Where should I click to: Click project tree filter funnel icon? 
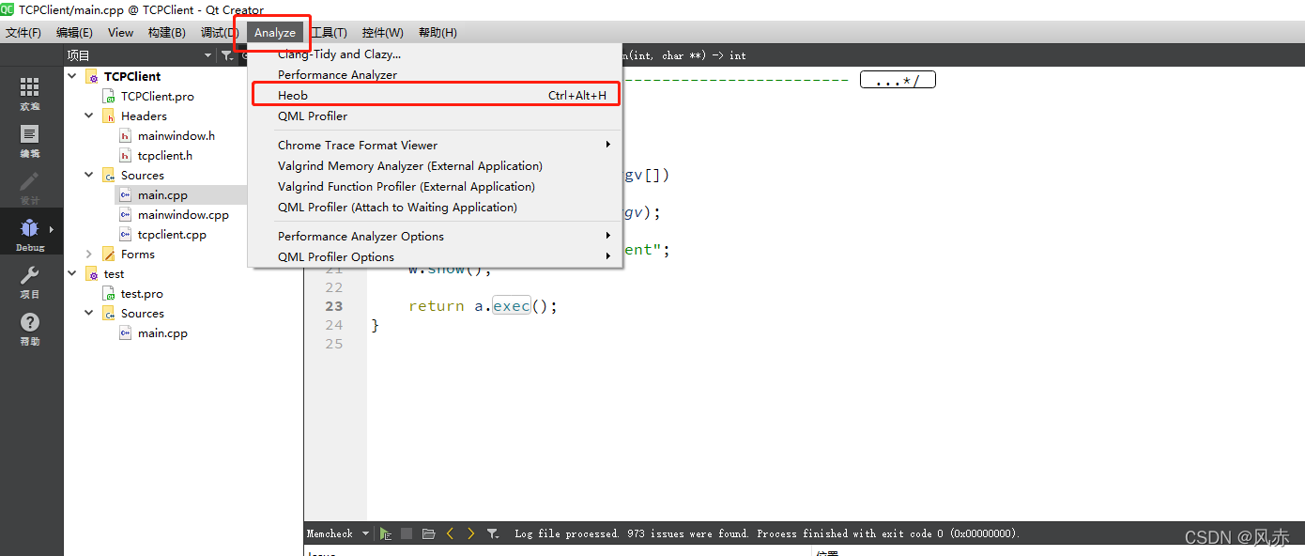226,55
